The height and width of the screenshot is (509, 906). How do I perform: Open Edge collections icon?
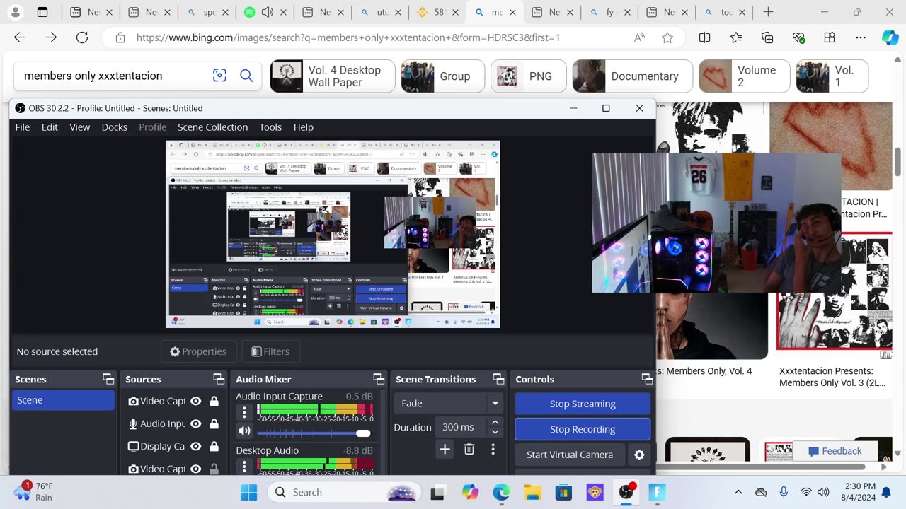pos(767,37)
